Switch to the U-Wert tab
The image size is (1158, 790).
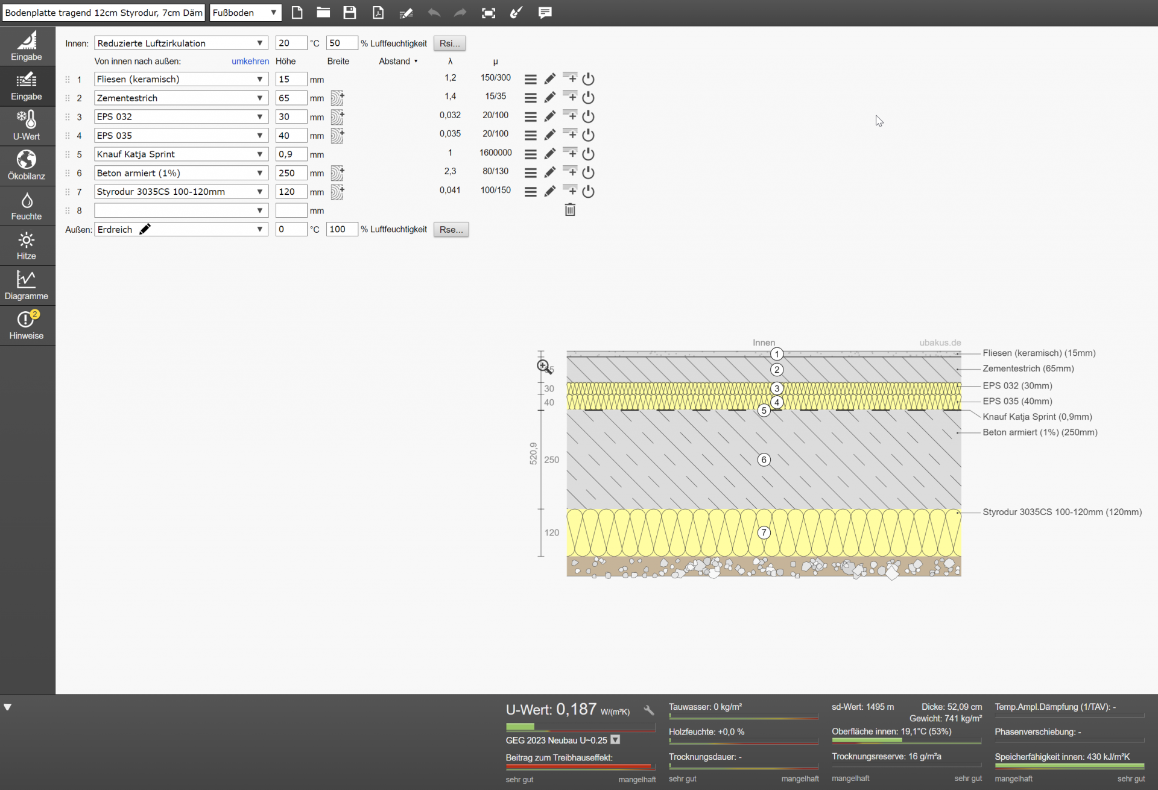[x=27, y=126]
